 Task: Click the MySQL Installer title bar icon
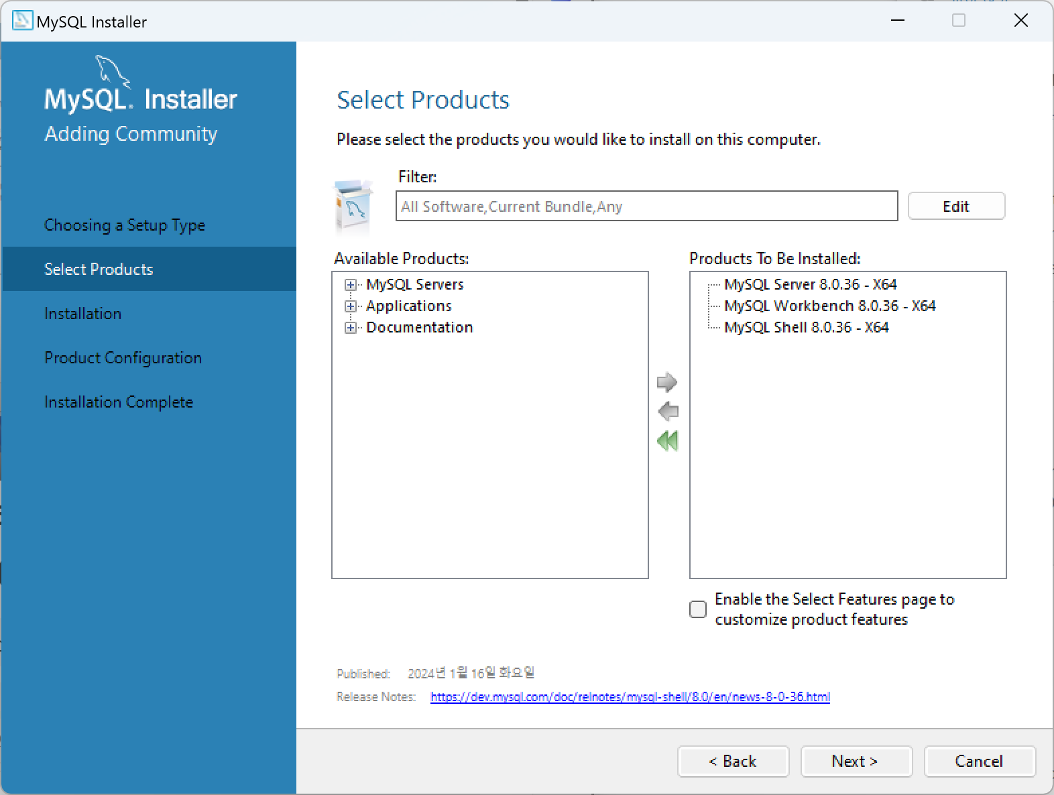tap(22, 21)
